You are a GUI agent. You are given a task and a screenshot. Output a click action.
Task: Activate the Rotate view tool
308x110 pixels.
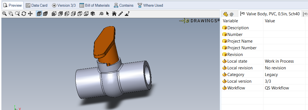[24, 14]
